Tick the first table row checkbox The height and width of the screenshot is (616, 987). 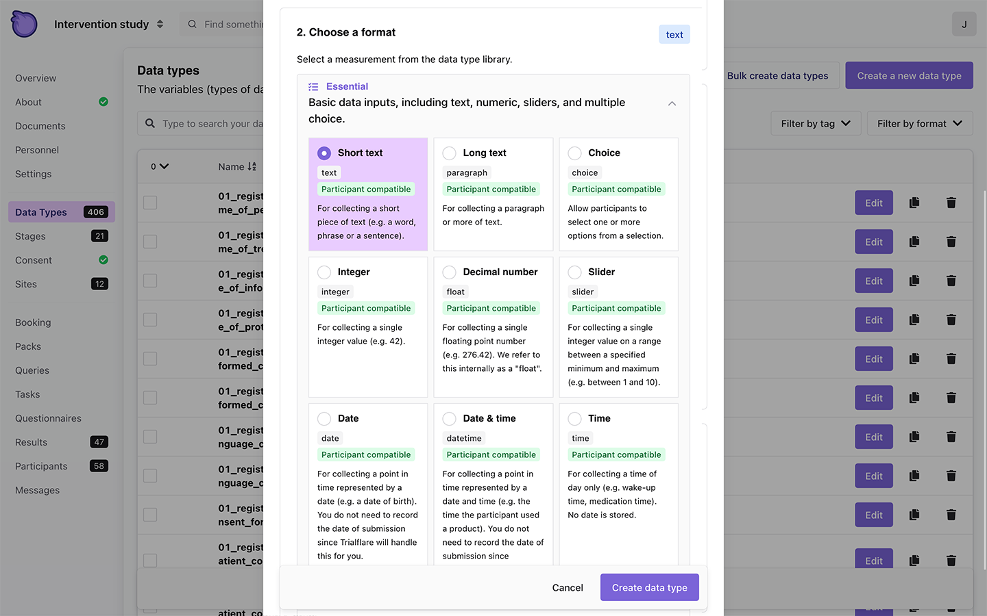click(x=150, y=203)
